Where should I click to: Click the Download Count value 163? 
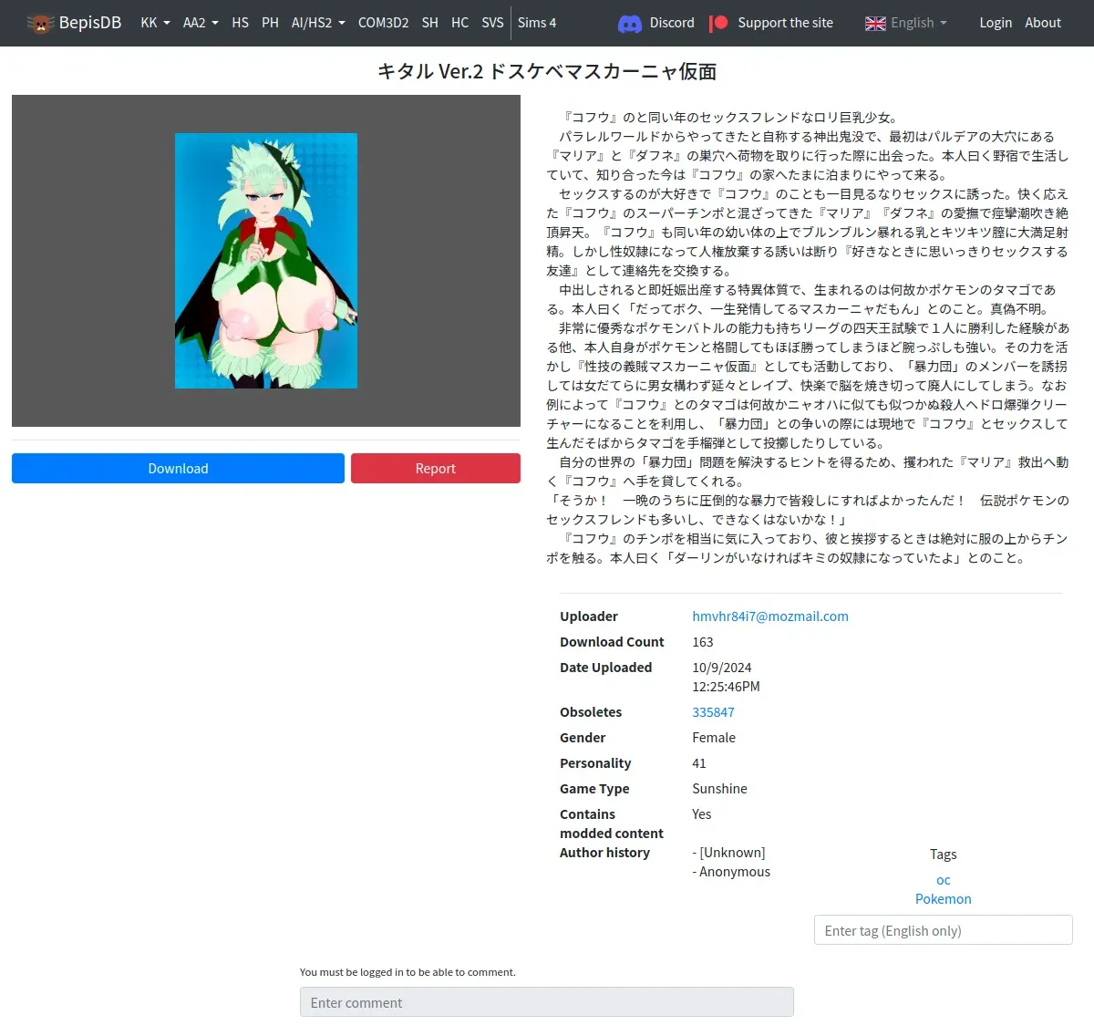point(703,642)
